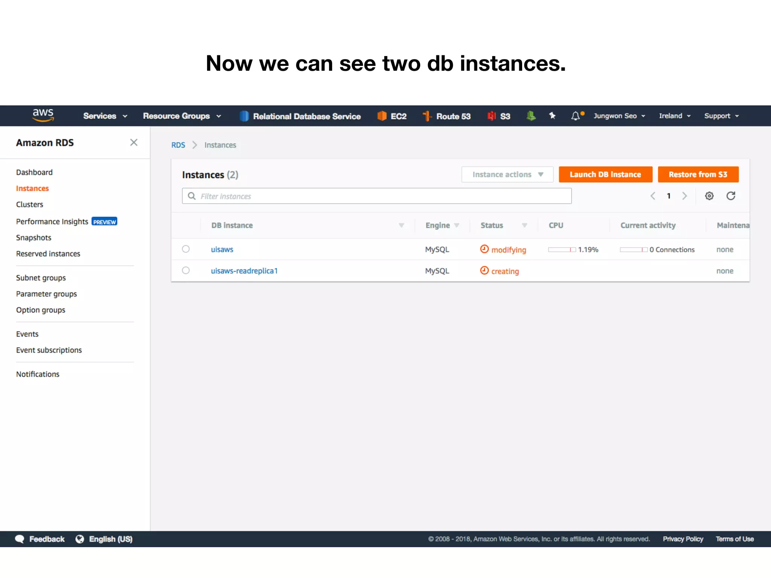The width and height of the screenshot is (771, 578).
Task: Open Performance Insights in the sidebar
Action: pos(52,222)
